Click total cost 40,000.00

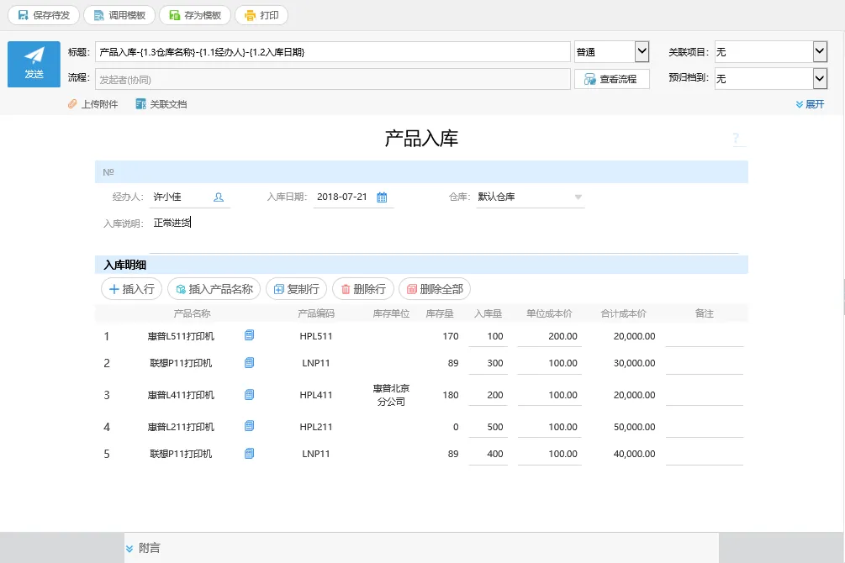[634, 454]
